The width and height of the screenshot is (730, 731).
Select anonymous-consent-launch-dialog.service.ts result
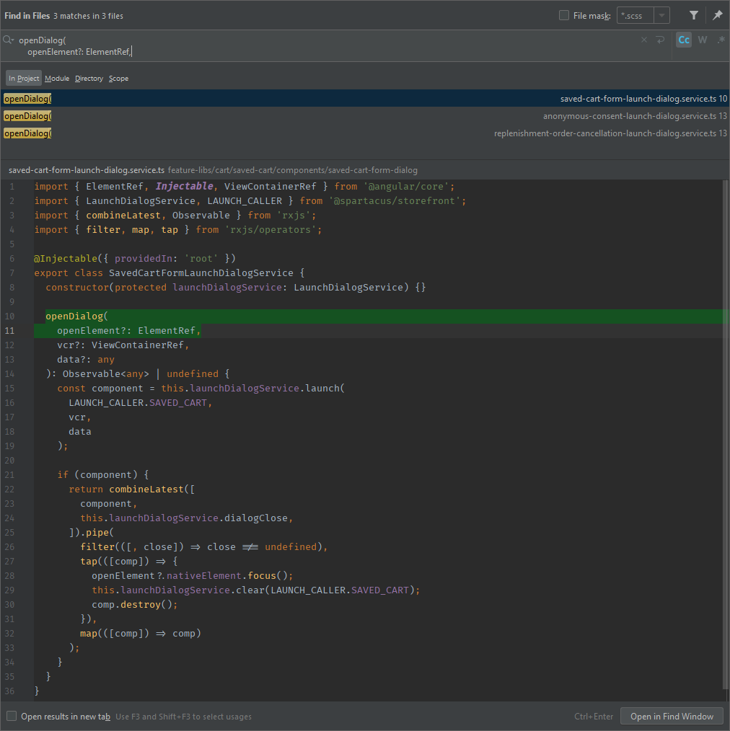pyautogui.click(x=365, y=116)
